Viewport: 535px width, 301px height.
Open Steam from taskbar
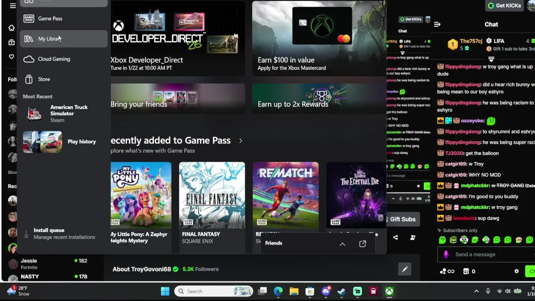(x=341, y=291)
